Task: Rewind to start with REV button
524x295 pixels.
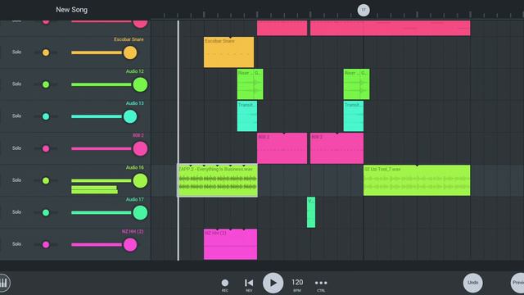Action: tap(249, 283)
